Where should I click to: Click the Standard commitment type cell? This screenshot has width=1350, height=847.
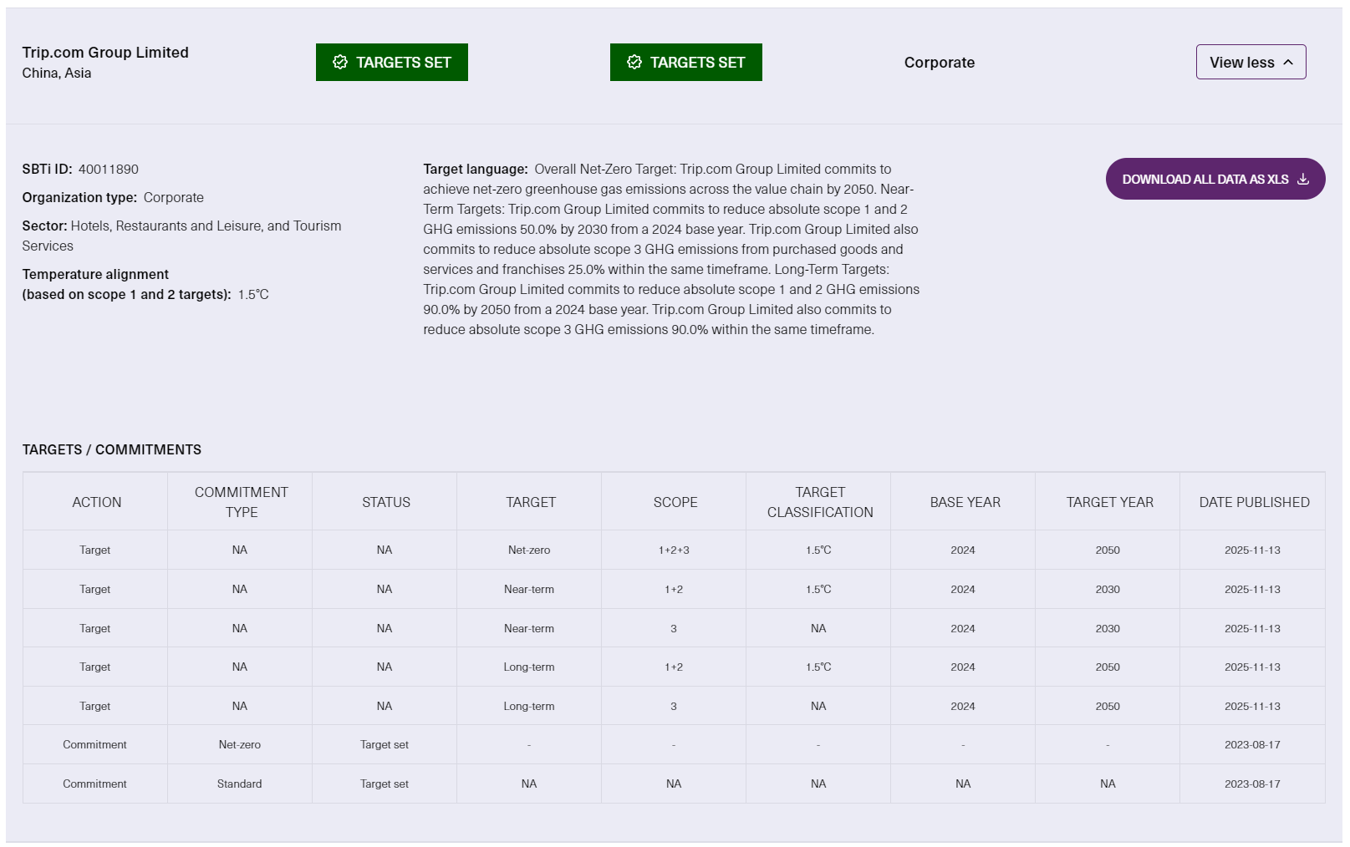tap(239, 784)
